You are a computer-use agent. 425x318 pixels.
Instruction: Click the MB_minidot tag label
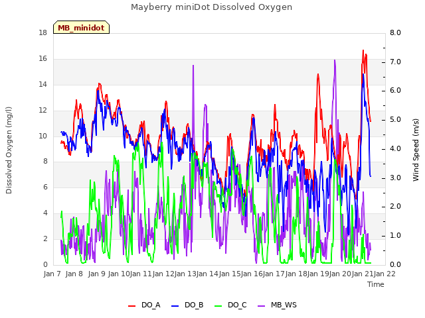[x=81, y=28]
